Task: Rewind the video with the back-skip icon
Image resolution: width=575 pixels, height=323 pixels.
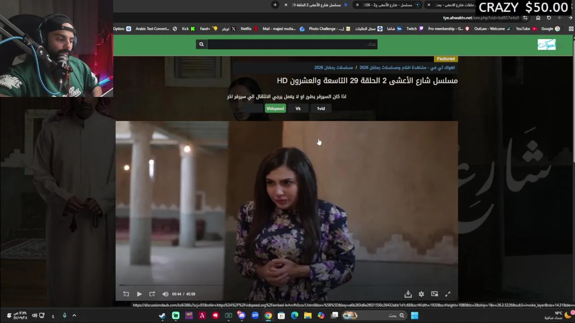Action: click(126, 294)
